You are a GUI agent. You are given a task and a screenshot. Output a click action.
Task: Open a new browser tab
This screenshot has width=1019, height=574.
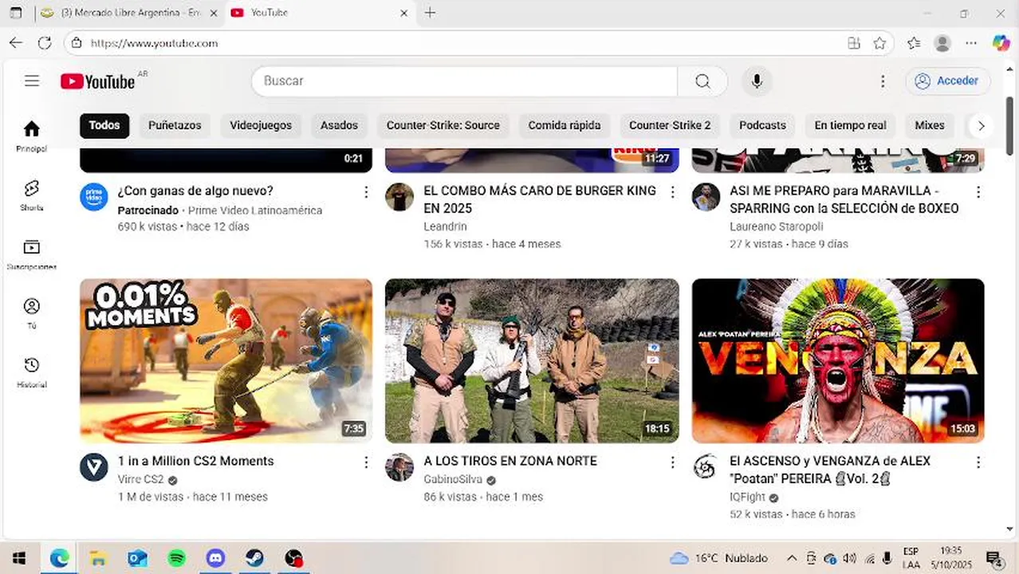pyautogui.click(x=430, y=13)
